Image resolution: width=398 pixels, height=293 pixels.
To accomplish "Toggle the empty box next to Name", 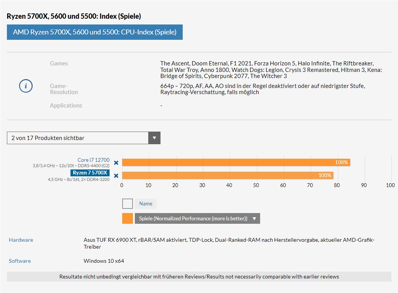I will [128, 203].
